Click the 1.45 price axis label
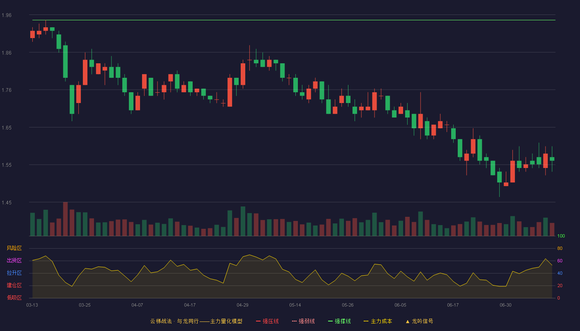Screen dimensions: 580x331 (x=7, y=202)
